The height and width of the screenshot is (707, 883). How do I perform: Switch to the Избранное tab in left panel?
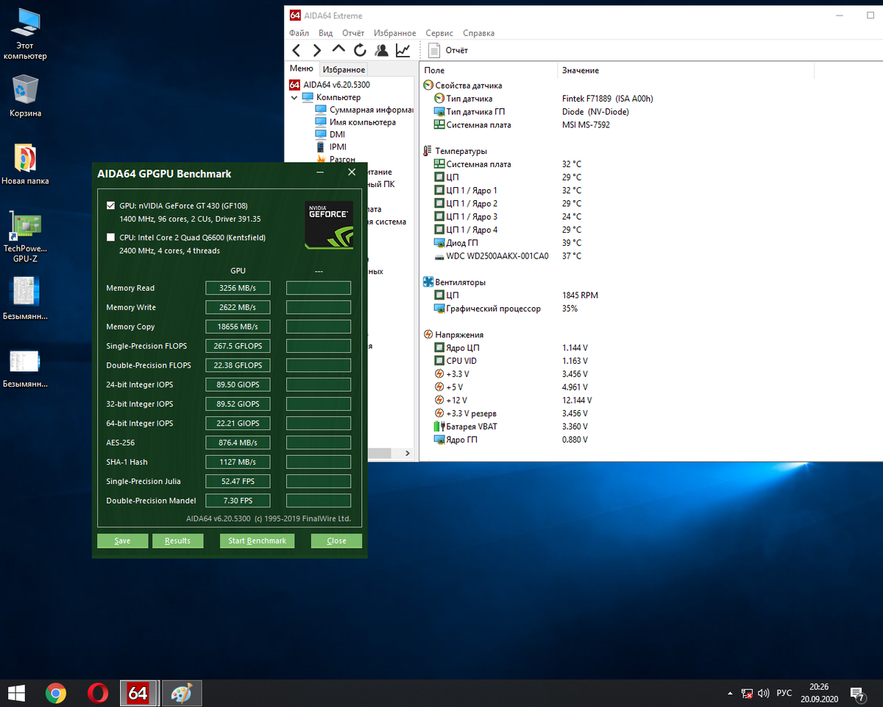point(344,69)
